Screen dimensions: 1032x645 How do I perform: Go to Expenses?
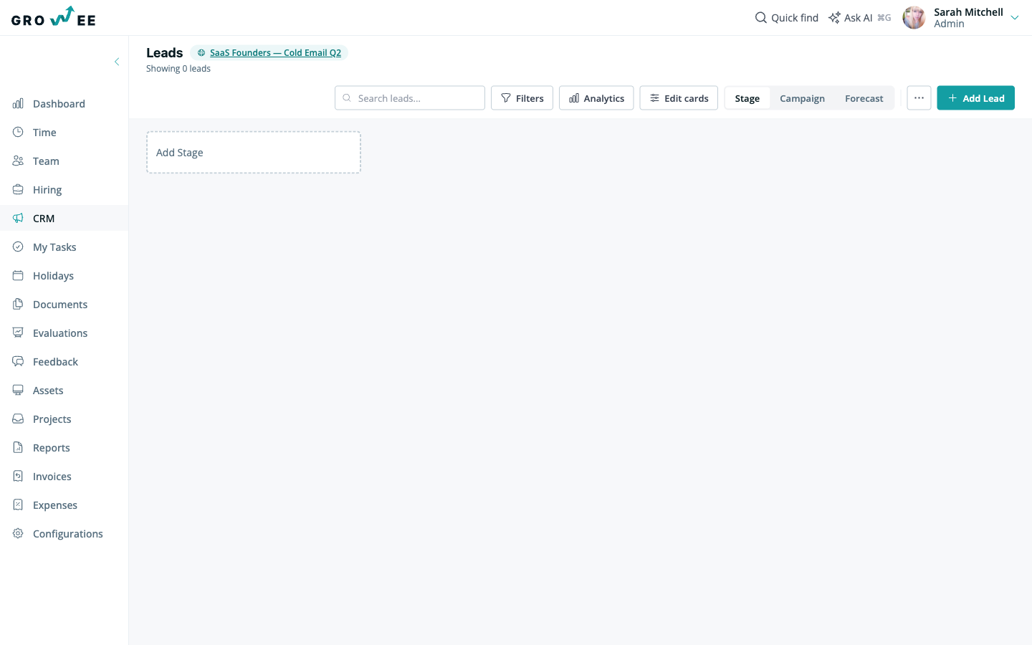[64, 505]
